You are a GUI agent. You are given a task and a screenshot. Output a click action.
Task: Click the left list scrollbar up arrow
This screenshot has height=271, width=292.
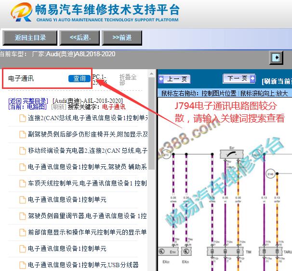(x=152, y=74)
